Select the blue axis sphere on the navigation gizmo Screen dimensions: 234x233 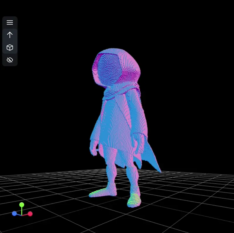tap(14, 213)
